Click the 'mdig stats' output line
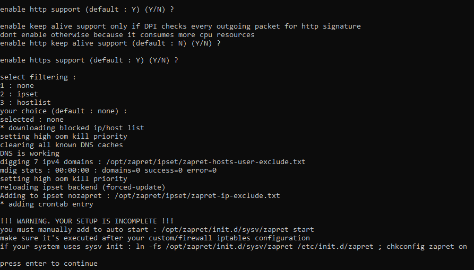474x270 pixels. (x=108, y=170)
